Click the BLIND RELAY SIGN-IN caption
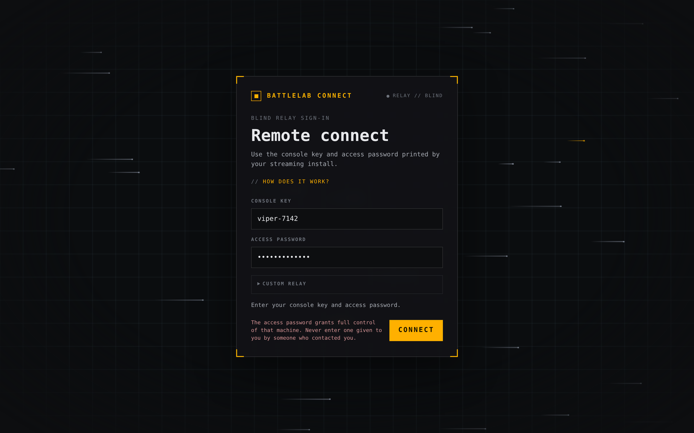Image resolution: width=694 pixels, height=433 pixels. click(290, 118)
